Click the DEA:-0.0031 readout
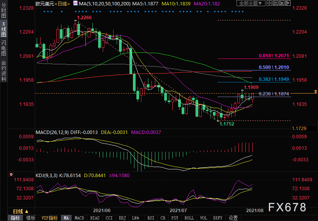 [x=114, y=132]
